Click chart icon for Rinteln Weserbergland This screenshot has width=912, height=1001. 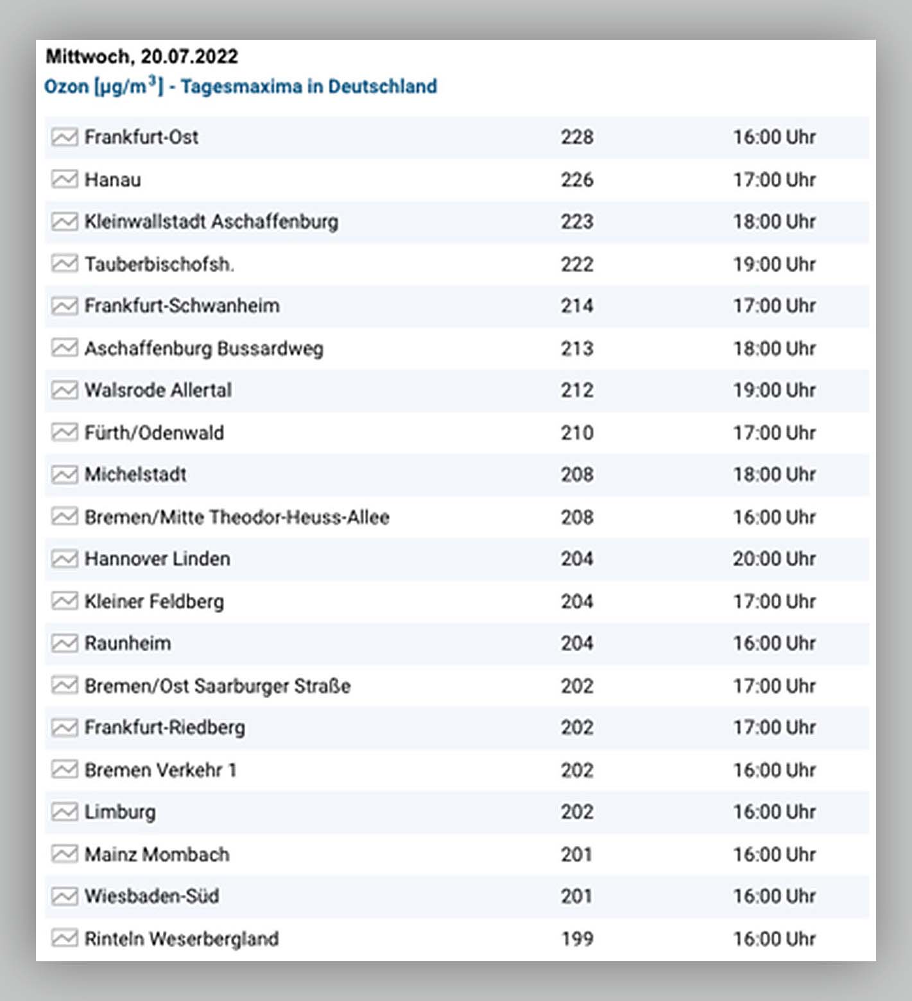click(x=64, y=939)
